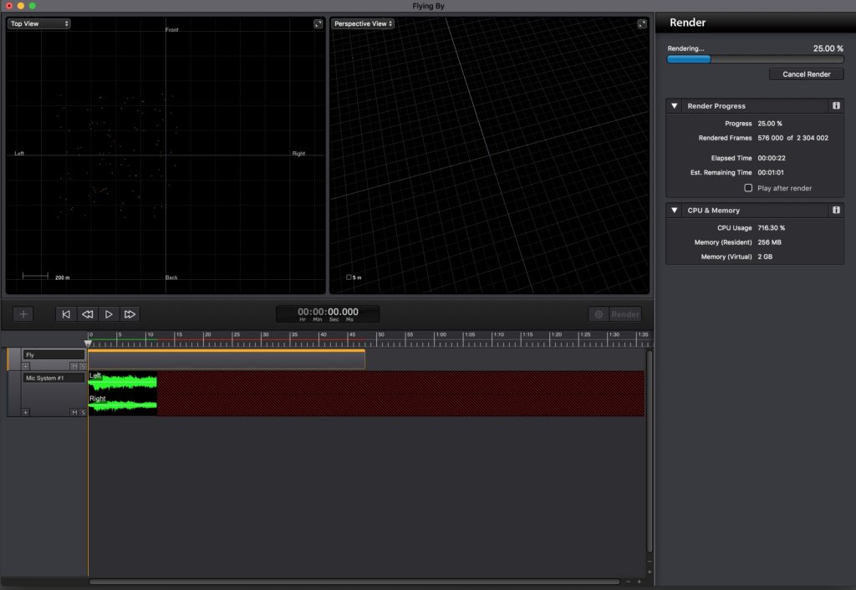Solo the Mic System #1 track

(83, 413)
